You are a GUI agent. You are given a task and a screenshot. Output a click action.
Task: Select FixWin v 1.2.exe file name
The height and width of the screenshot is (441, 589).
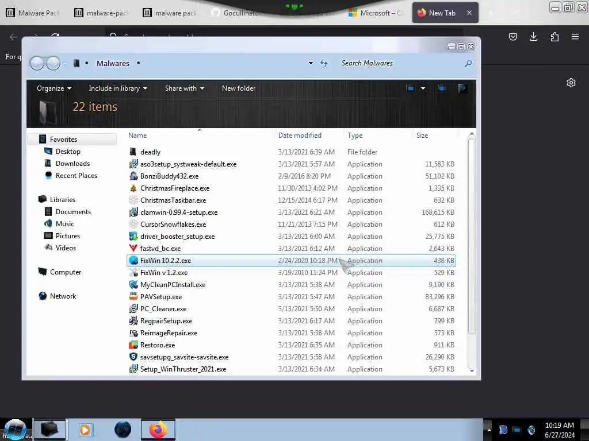164,273
